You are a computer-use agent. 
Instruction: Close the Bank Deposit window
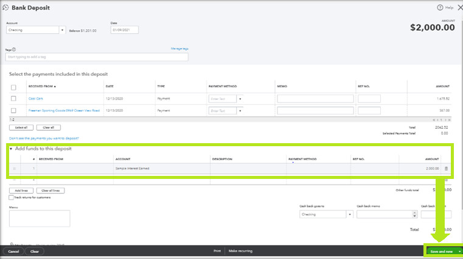point(460,8)
